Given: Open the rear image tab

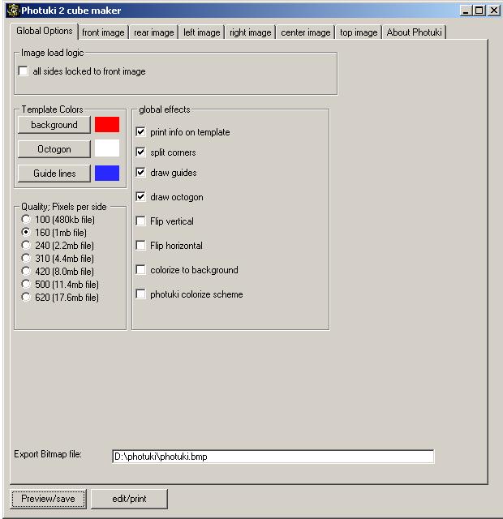Looking at the screenshot, I should (x=153, y=32).
